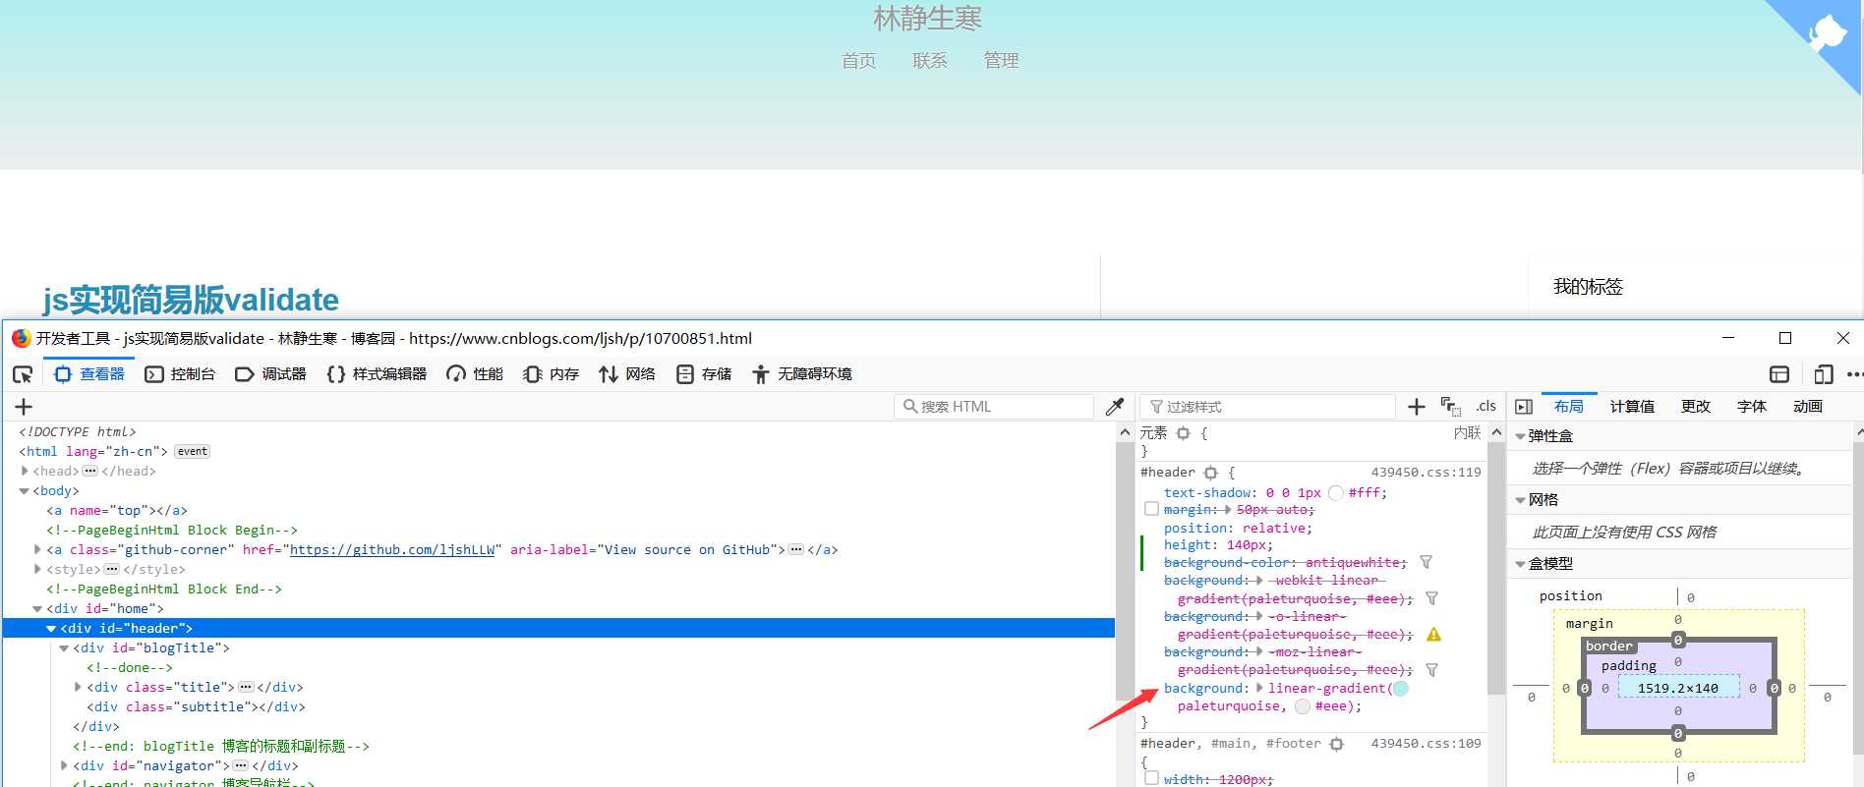Viewport: 1864px width, 787px height.
Task: Open the 网络 network tab
Action: click(627, 374)
